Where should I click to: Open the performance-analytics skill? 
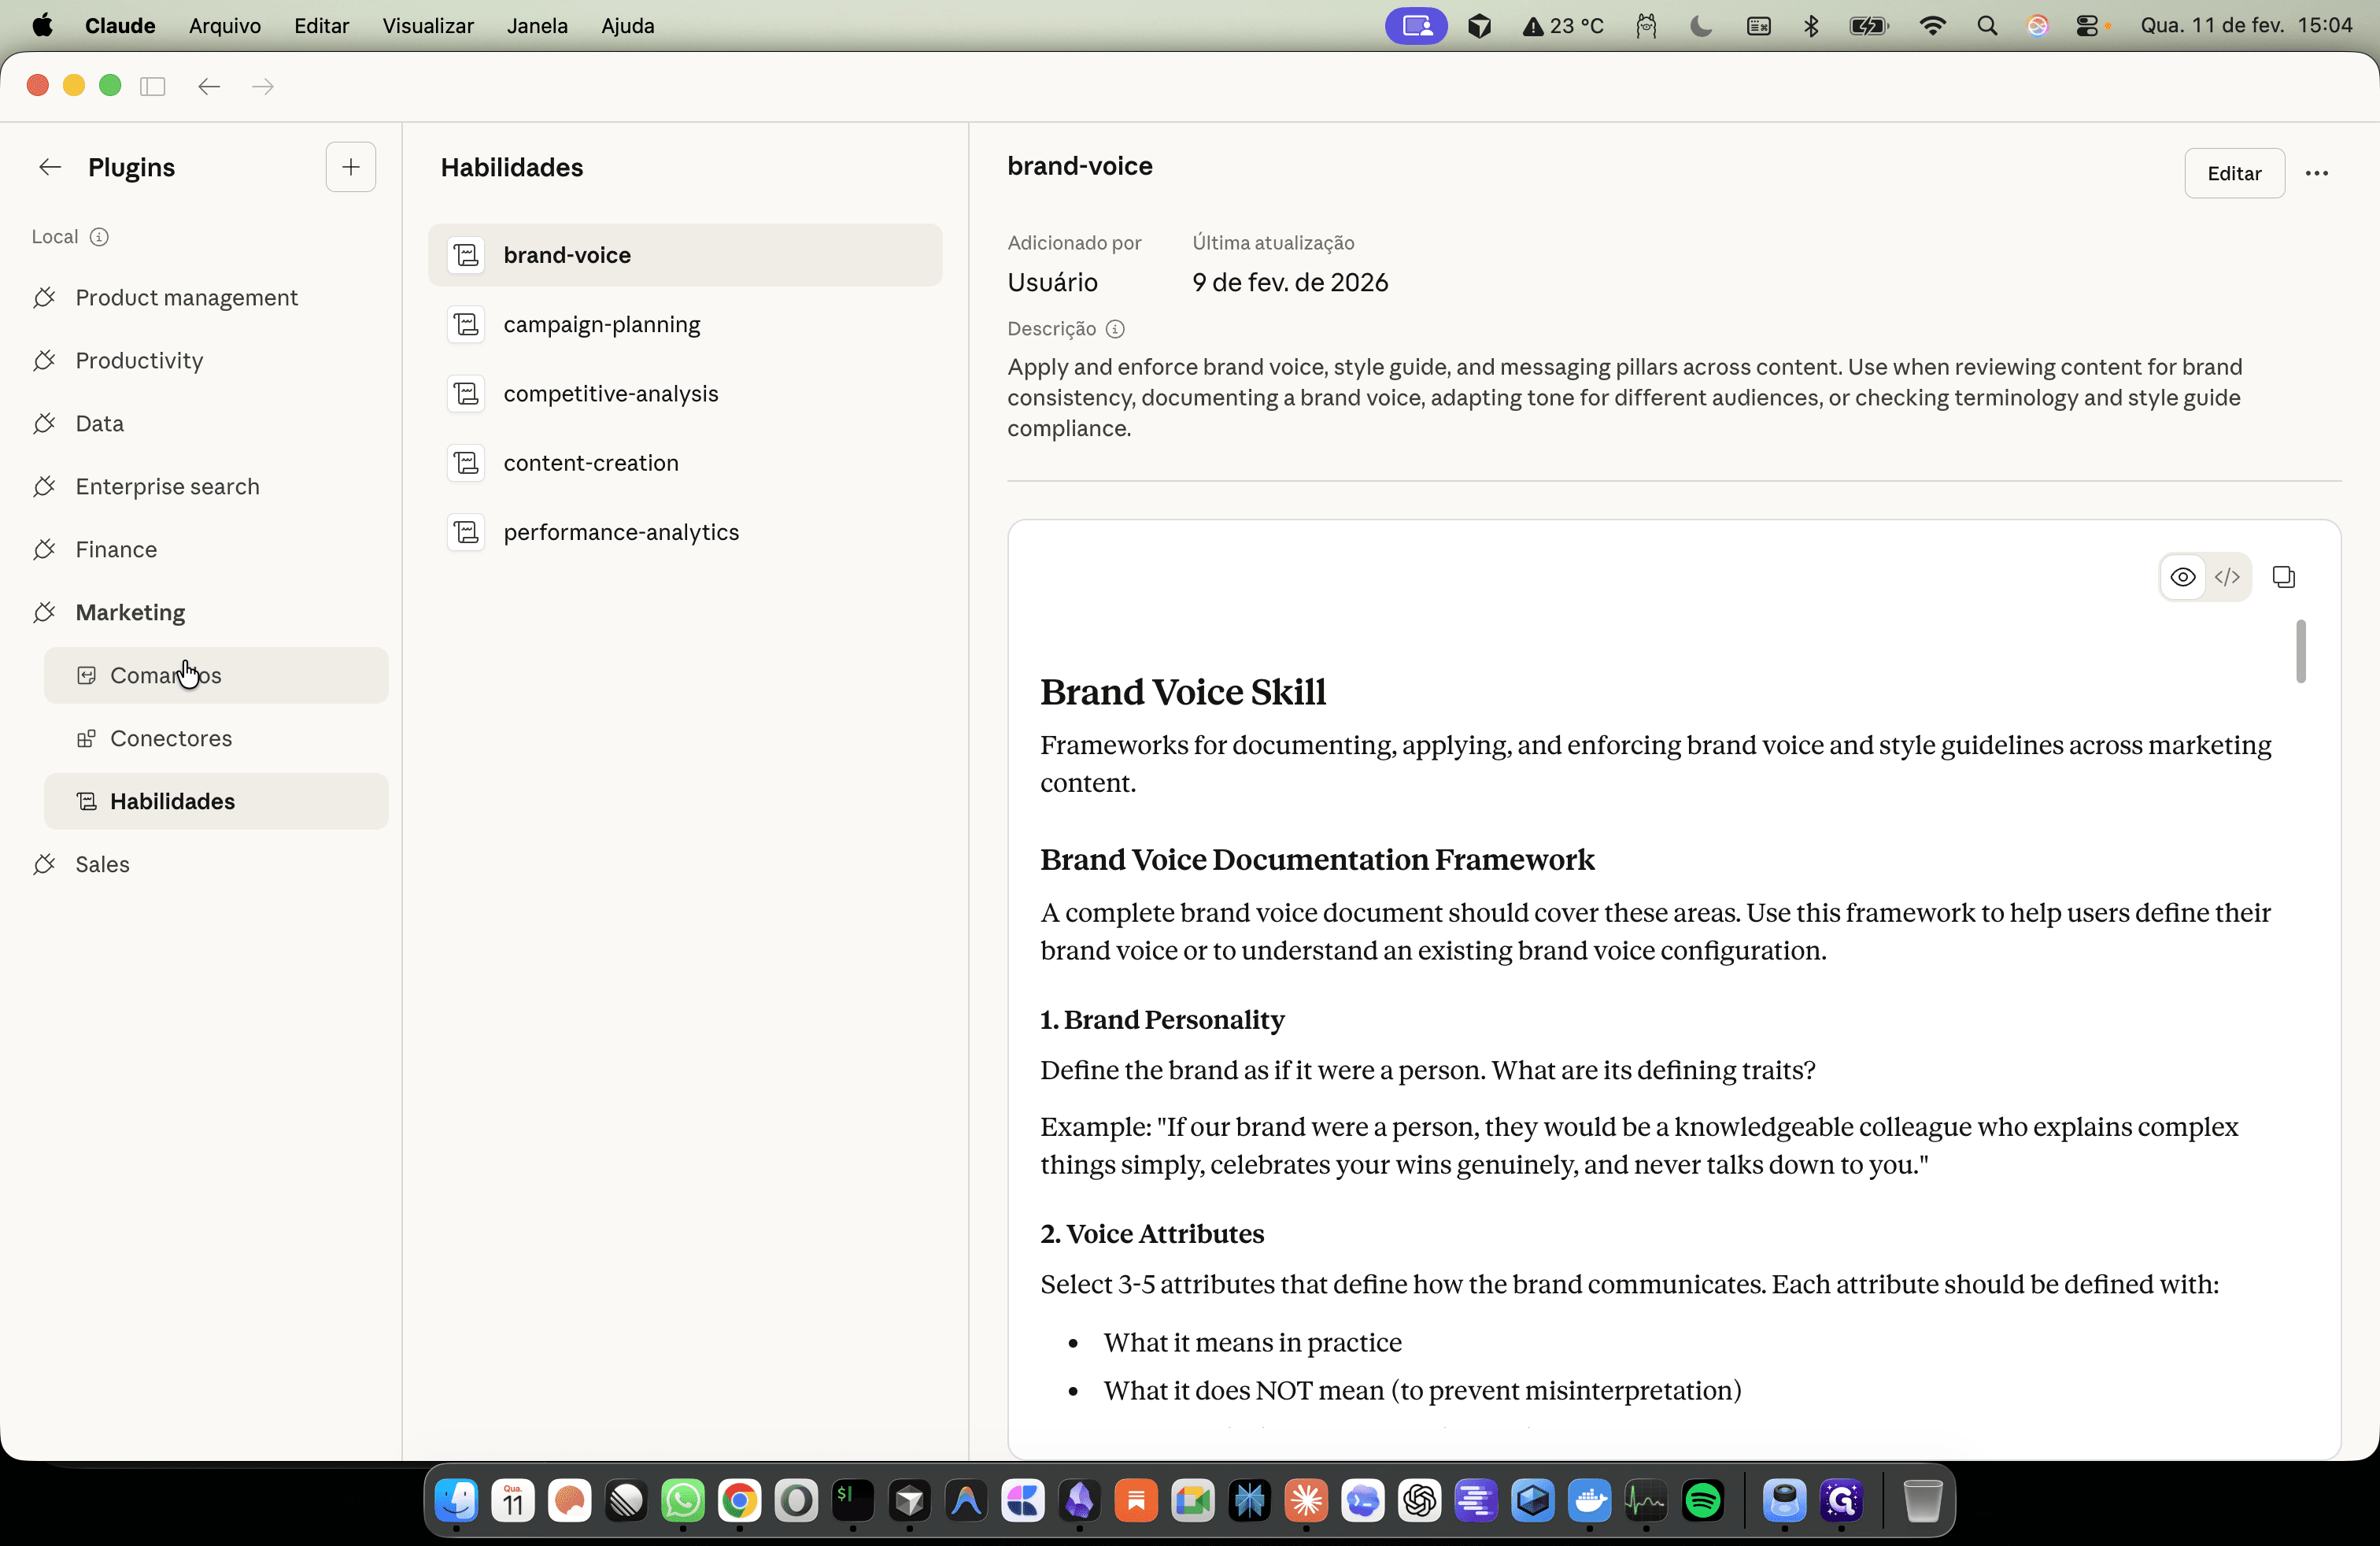685,531
